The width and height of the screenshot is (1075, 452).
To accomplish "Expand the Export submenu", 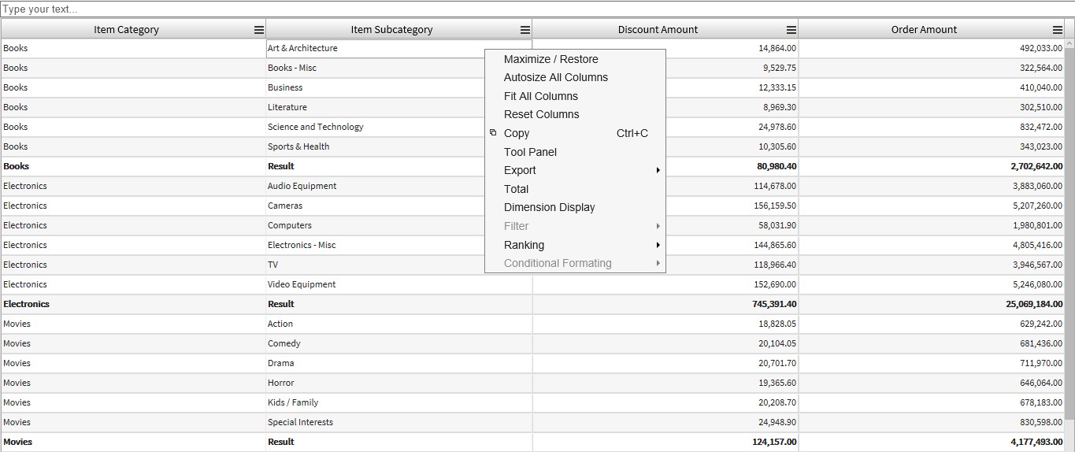I will click(x=657, y=170).
